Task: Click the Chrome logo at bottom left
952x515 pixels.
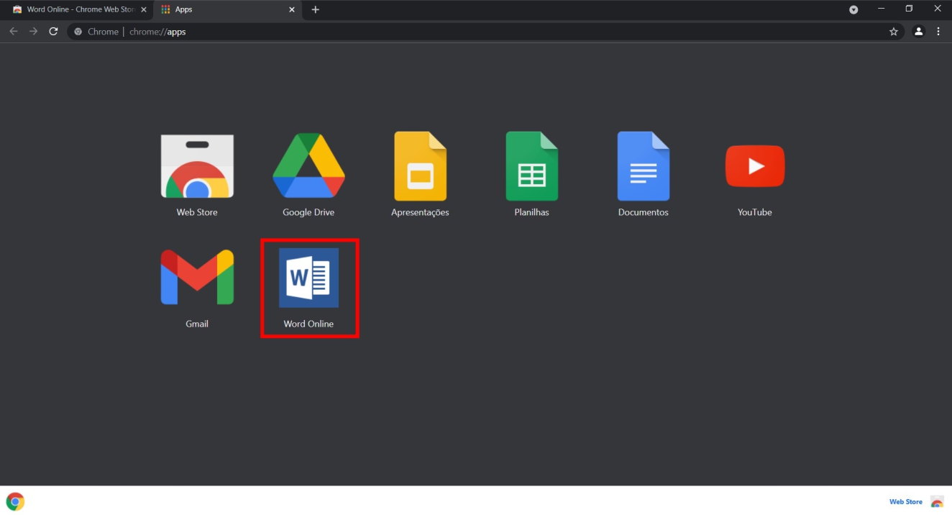Action: click(15, 501)
